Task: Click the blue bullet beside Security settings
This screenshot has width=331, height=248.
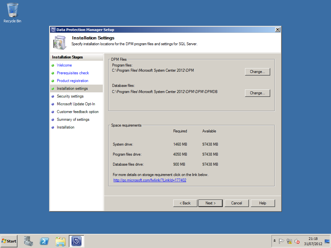Action: click(x=53, y=96)
